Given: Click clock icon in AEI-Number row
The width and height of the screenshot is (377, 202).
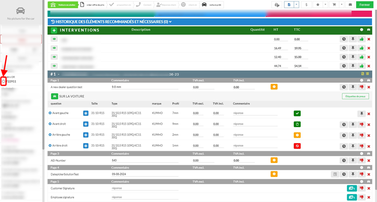Looking at the screenshot, I should coord(344,161).
